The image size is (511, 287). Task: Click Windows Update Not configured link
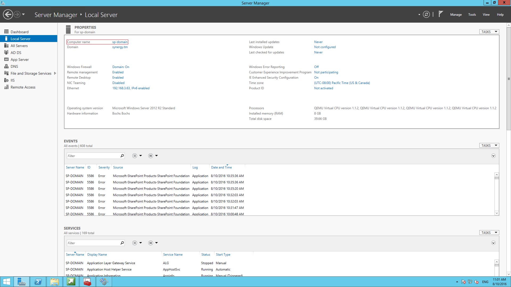[x=325, y=47]
